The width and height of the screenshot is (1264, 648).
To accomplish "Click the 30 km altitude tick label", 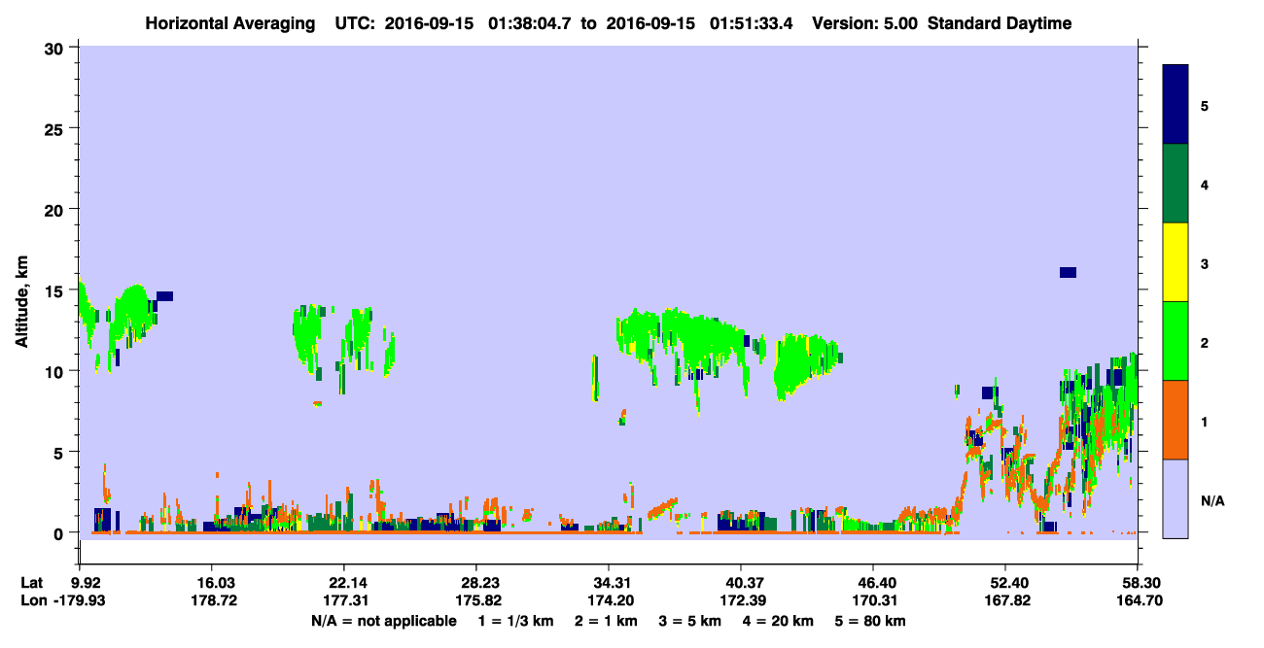I will click(56, 48).
